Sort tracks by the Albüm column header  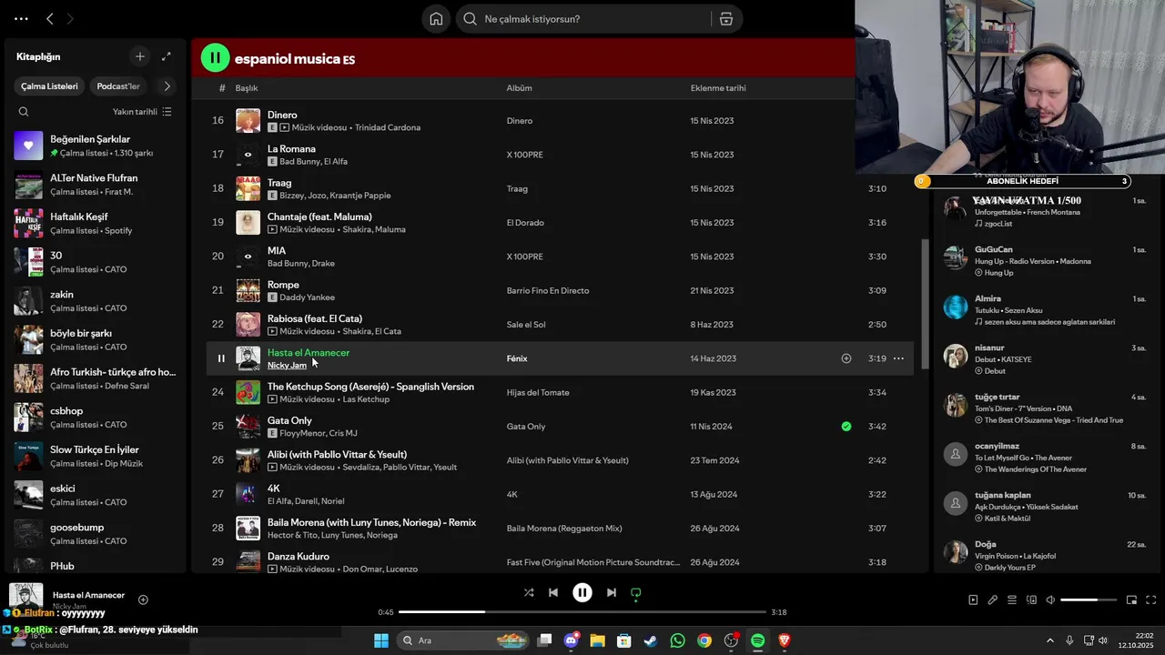[x=519, y=88]
